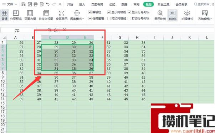
Task: Click the redo arrow icon
Action: [54, 4]
